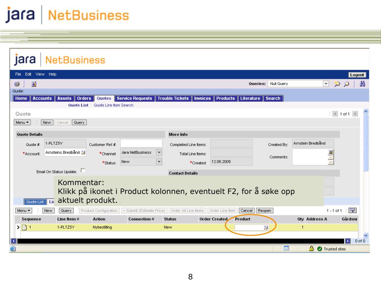Switch to the Accounts tab
The image size is (381, 286).
42,98
